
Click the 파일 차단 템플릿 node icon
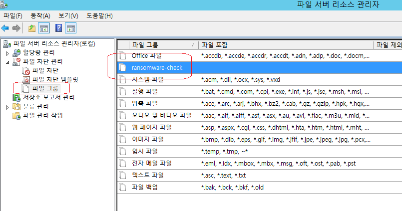(26, 80)
